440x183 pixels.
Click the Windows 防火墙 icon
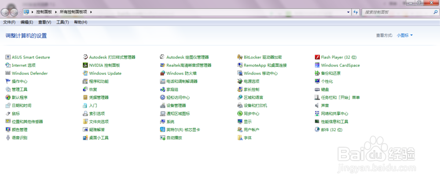point(162,73)
